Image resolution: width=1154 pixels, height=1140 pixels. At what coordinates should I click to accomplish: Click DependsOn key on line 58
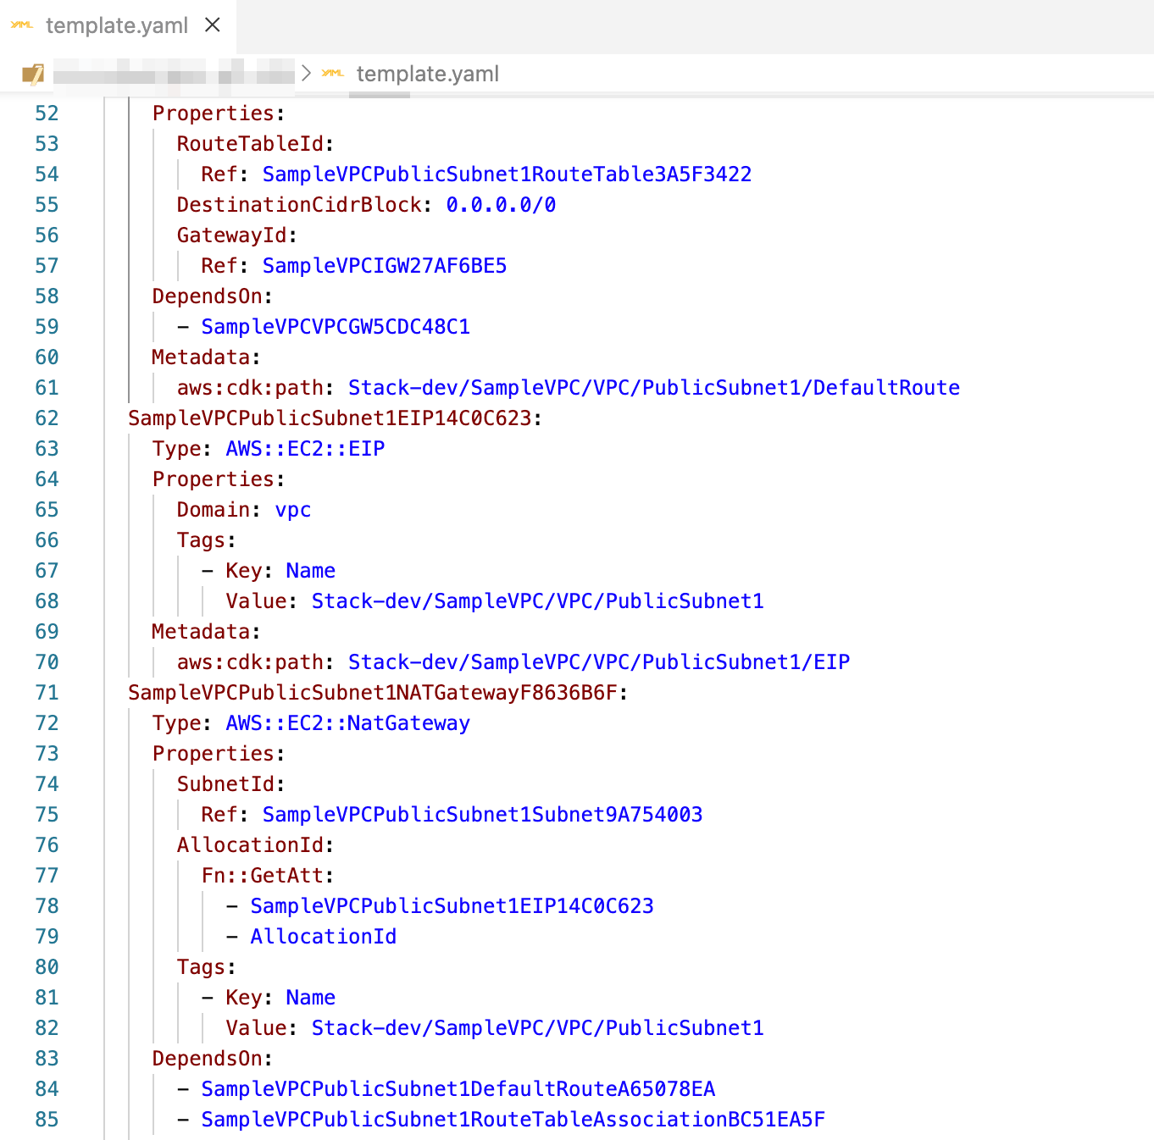207,296
